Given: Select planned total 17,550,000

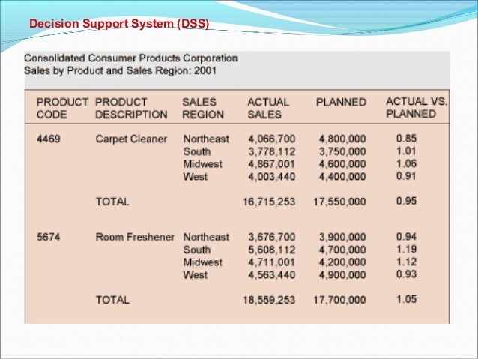Looking at the screenshot, I should point(339,202).
